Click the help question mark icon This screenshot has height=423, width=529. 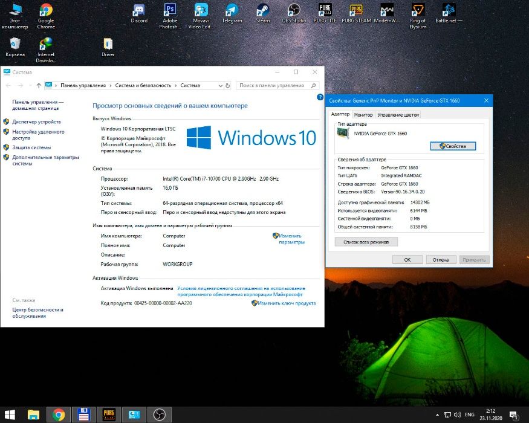(x=320, y=97)
